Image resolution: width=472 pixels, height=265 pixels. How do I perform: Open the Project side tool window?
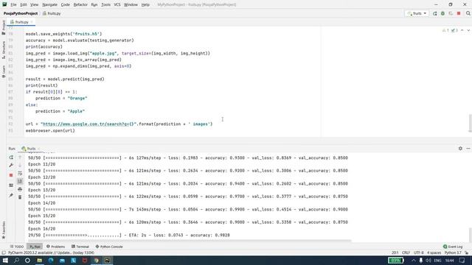[4, 28]
